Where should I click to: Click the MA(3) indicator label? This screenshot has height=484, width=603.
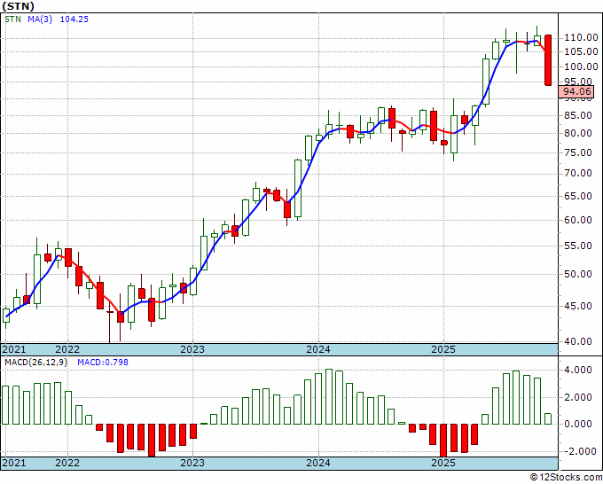(40, 19)
